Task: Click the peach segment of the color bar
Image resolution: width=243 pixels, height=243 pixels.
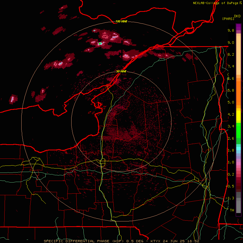Action: click(x=238, y=55)
